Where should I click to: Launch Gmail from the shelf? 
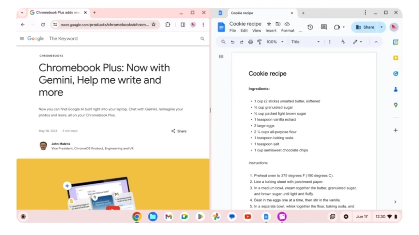click(168, 217)
